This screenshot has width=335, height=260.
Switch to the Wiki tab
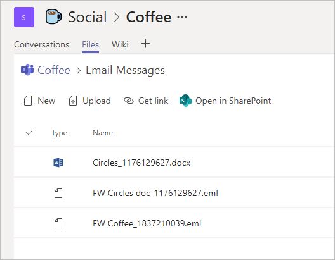(x=120, y=44)
